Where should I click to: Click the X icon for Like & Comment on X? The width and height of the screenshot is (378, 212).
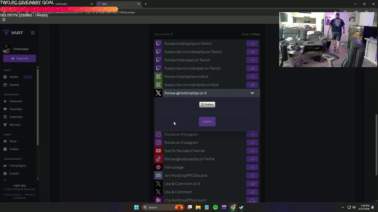pos(158,184)
